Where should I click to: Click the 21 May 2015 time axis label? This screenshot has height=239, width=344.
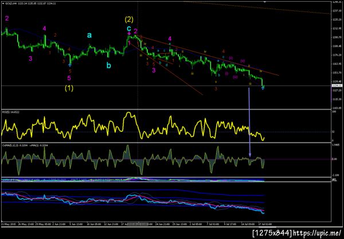(8, 224)
